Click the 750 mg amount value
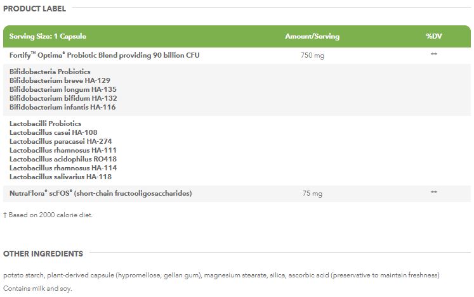 point(312,56)
